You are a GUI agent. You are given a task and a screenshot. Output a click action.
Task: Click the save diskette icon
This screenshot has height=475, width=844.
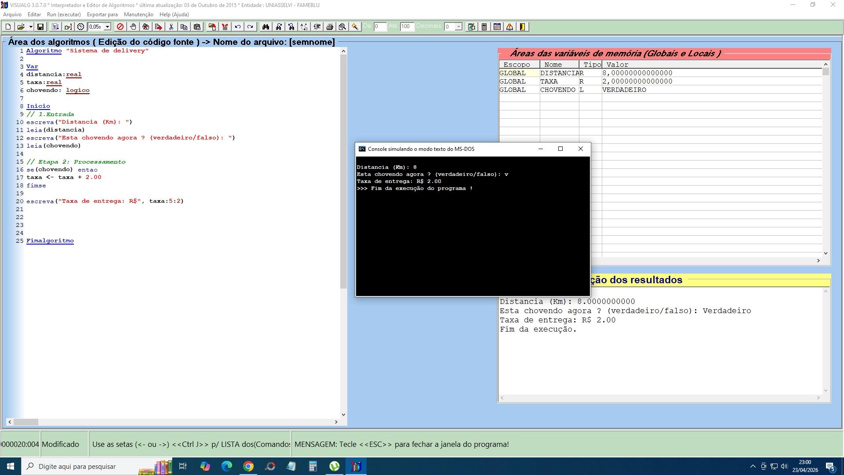40,27
